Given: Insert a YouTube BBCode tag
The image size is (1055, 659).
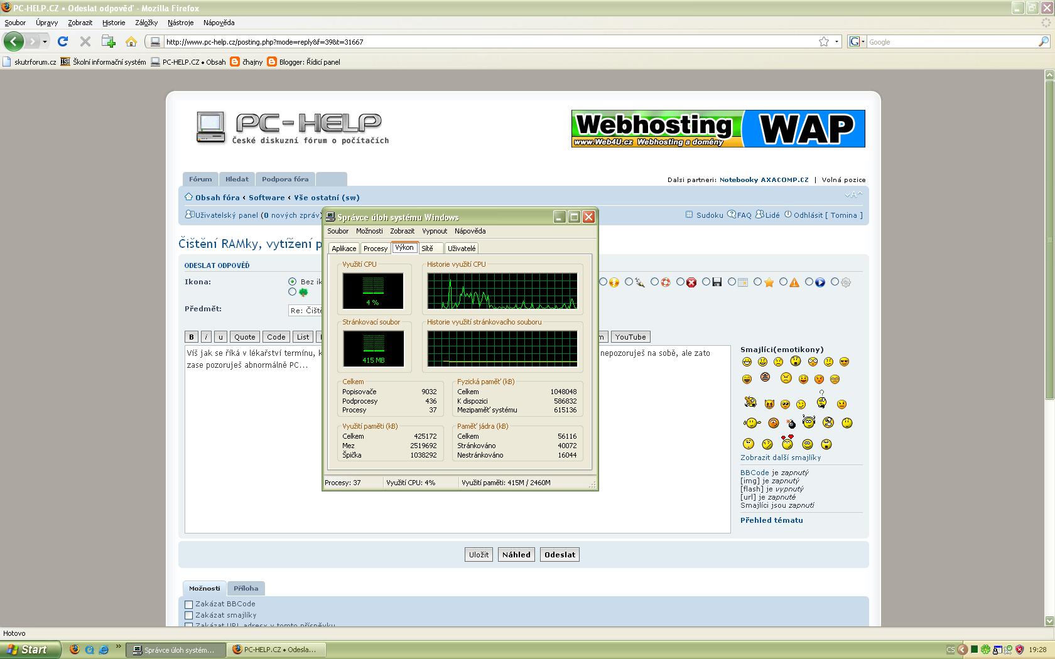Looking at the screenshot, I should click(x=630, y=337).
